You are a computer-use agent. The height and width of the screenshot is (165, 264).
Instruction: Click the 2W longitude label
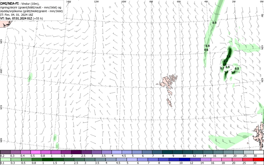pyautogui.click(x=234, y=2)
